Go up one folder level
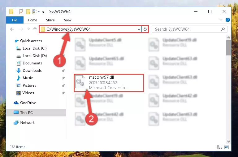 click(x=35, y=29)
